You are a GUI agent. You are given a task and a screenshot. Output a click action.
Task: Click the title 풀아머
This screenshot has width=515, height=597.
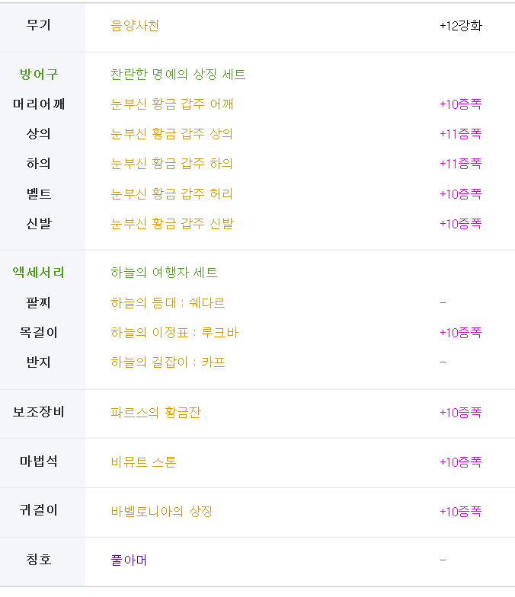click(x=129, y=560)
